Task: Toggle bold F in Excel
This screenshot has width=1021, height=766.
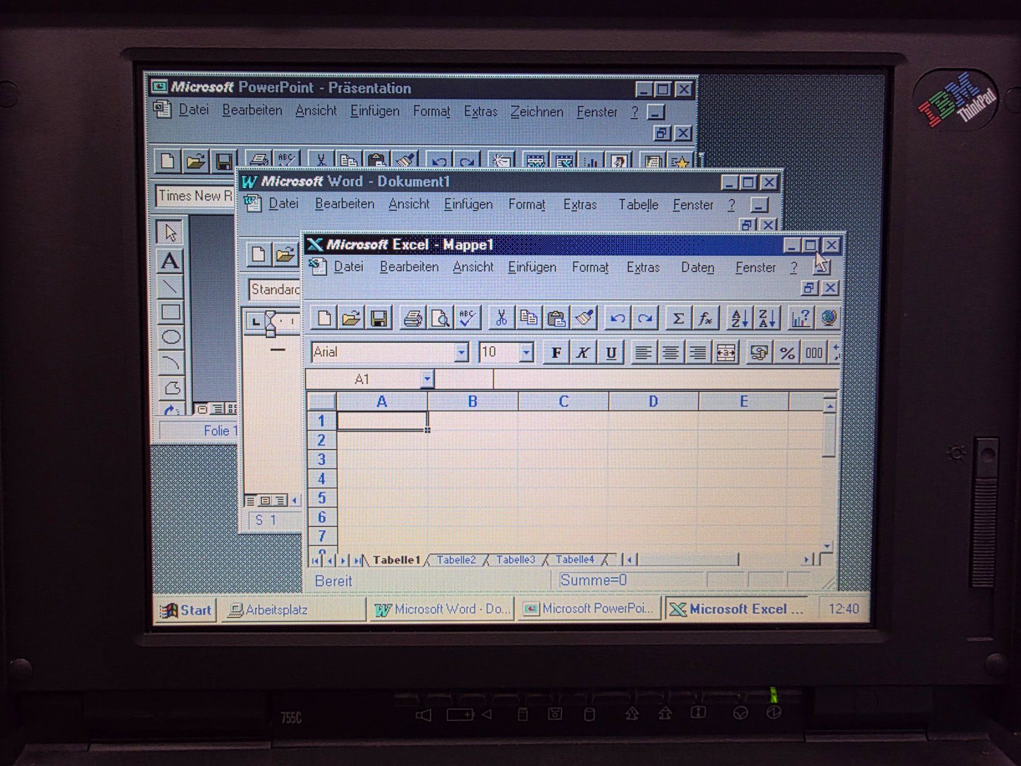Action: (556, 352)
